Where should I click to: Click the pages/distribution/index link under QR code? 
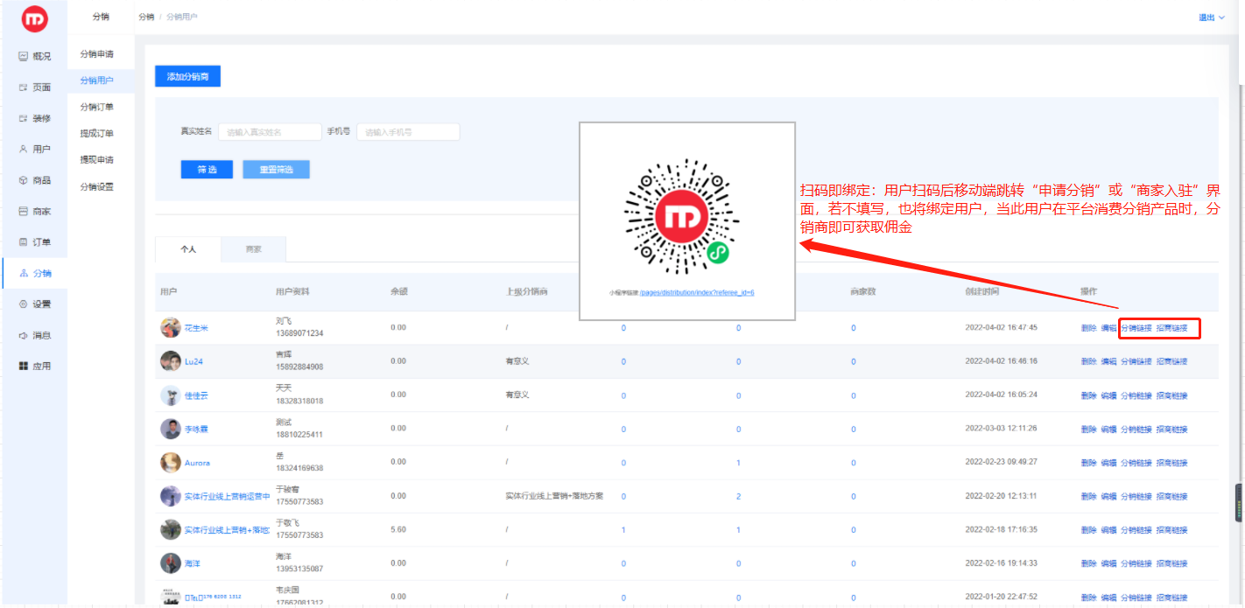tap(697, 292)
